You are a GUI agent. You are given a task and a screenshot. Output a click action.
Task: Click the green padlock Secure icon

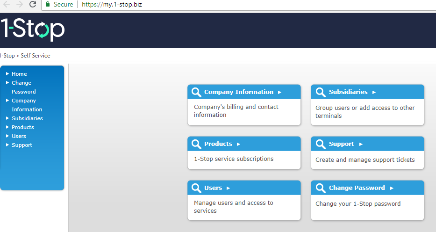[x=47, y=4]
